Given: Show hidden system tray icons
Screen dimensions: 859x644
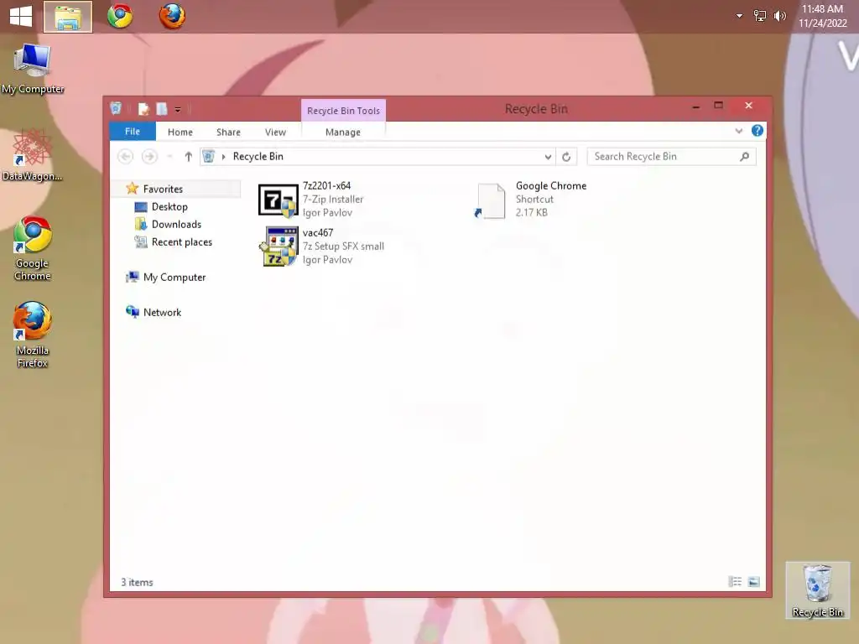Looking at the screenshot, I should pyautogui.click(x=739, y=16).
